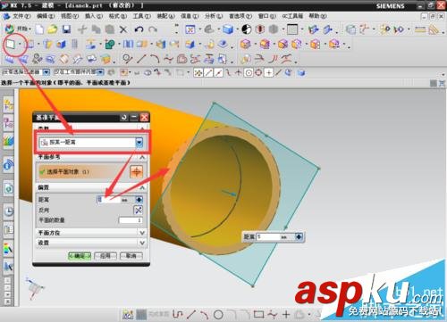
Task: Click the number of planes input field
Action: pos(131,220)
